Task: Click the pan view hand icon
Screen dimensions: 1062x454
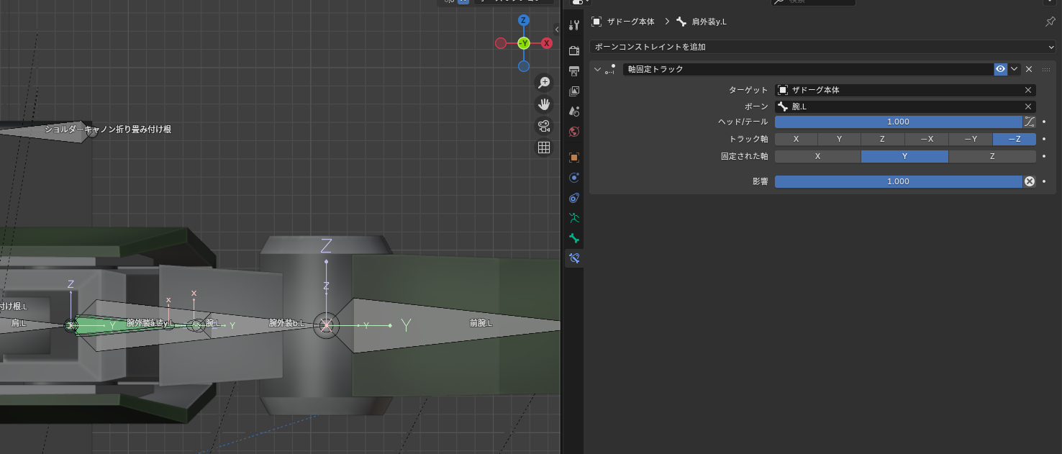Action: [544, 105]
